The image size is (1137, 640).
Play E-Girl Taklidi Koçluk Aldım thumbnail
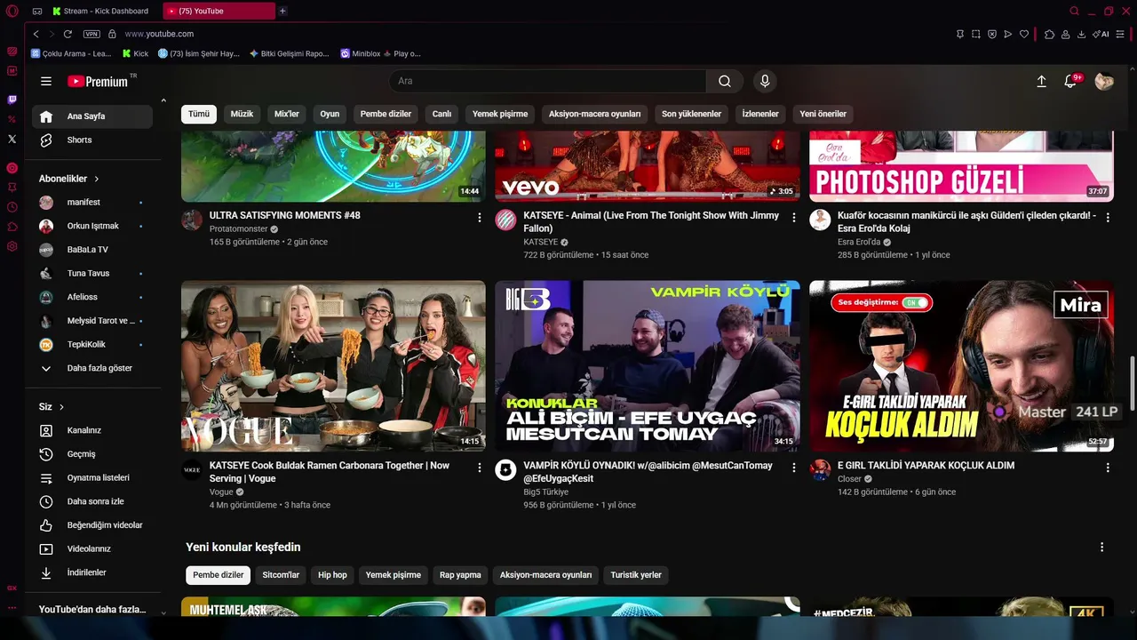(x=961, y=366)
